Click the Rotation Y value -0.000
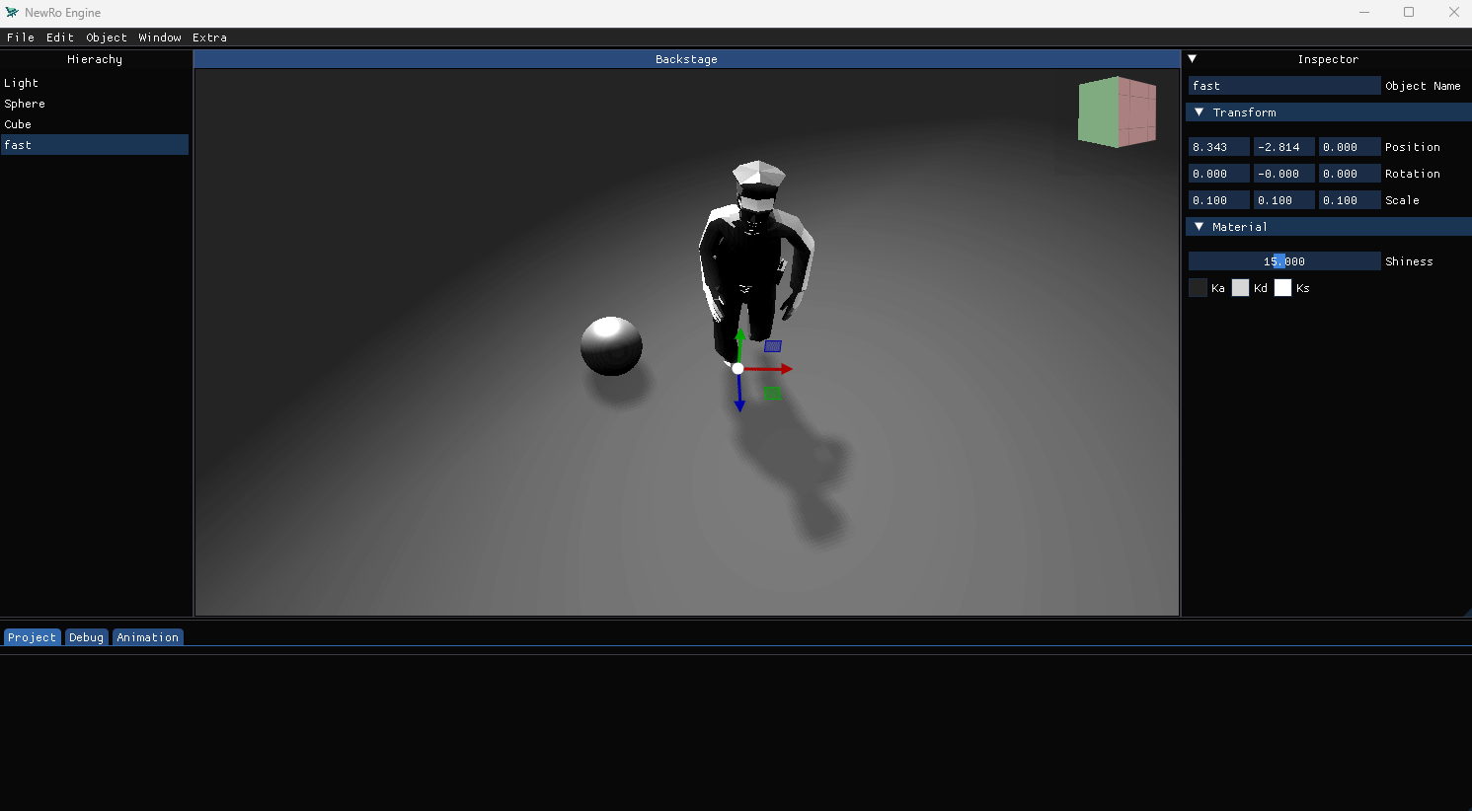The height and width of the screenshot is (811, 1472). click(1284, 174)
